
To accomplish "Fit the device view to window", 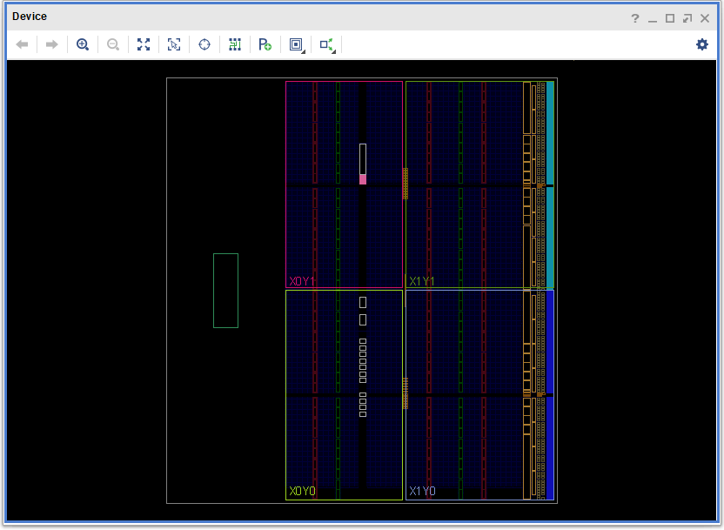I will tap(144, 44).
